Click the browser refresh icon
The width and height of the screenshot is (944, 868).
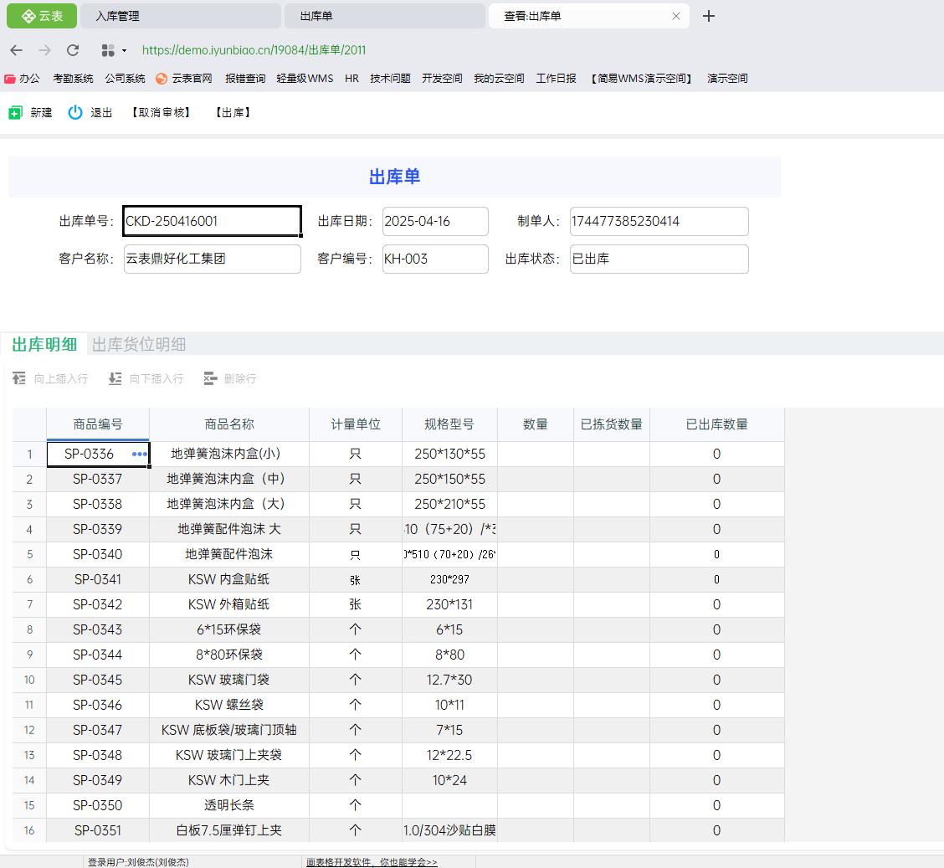[73, 50]
